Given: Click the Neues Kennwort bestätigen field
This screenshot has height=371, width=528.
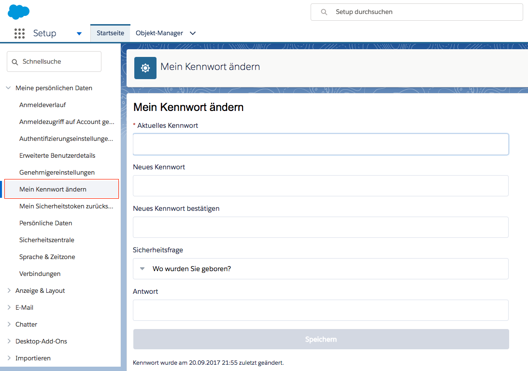Looking at the screenshot, I should (321, 227).
